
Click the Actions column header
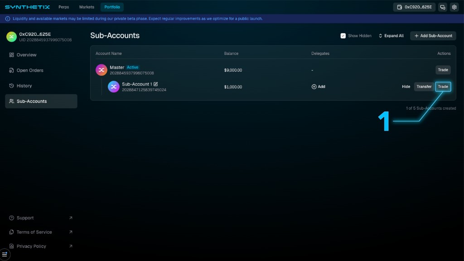point(444,53)
